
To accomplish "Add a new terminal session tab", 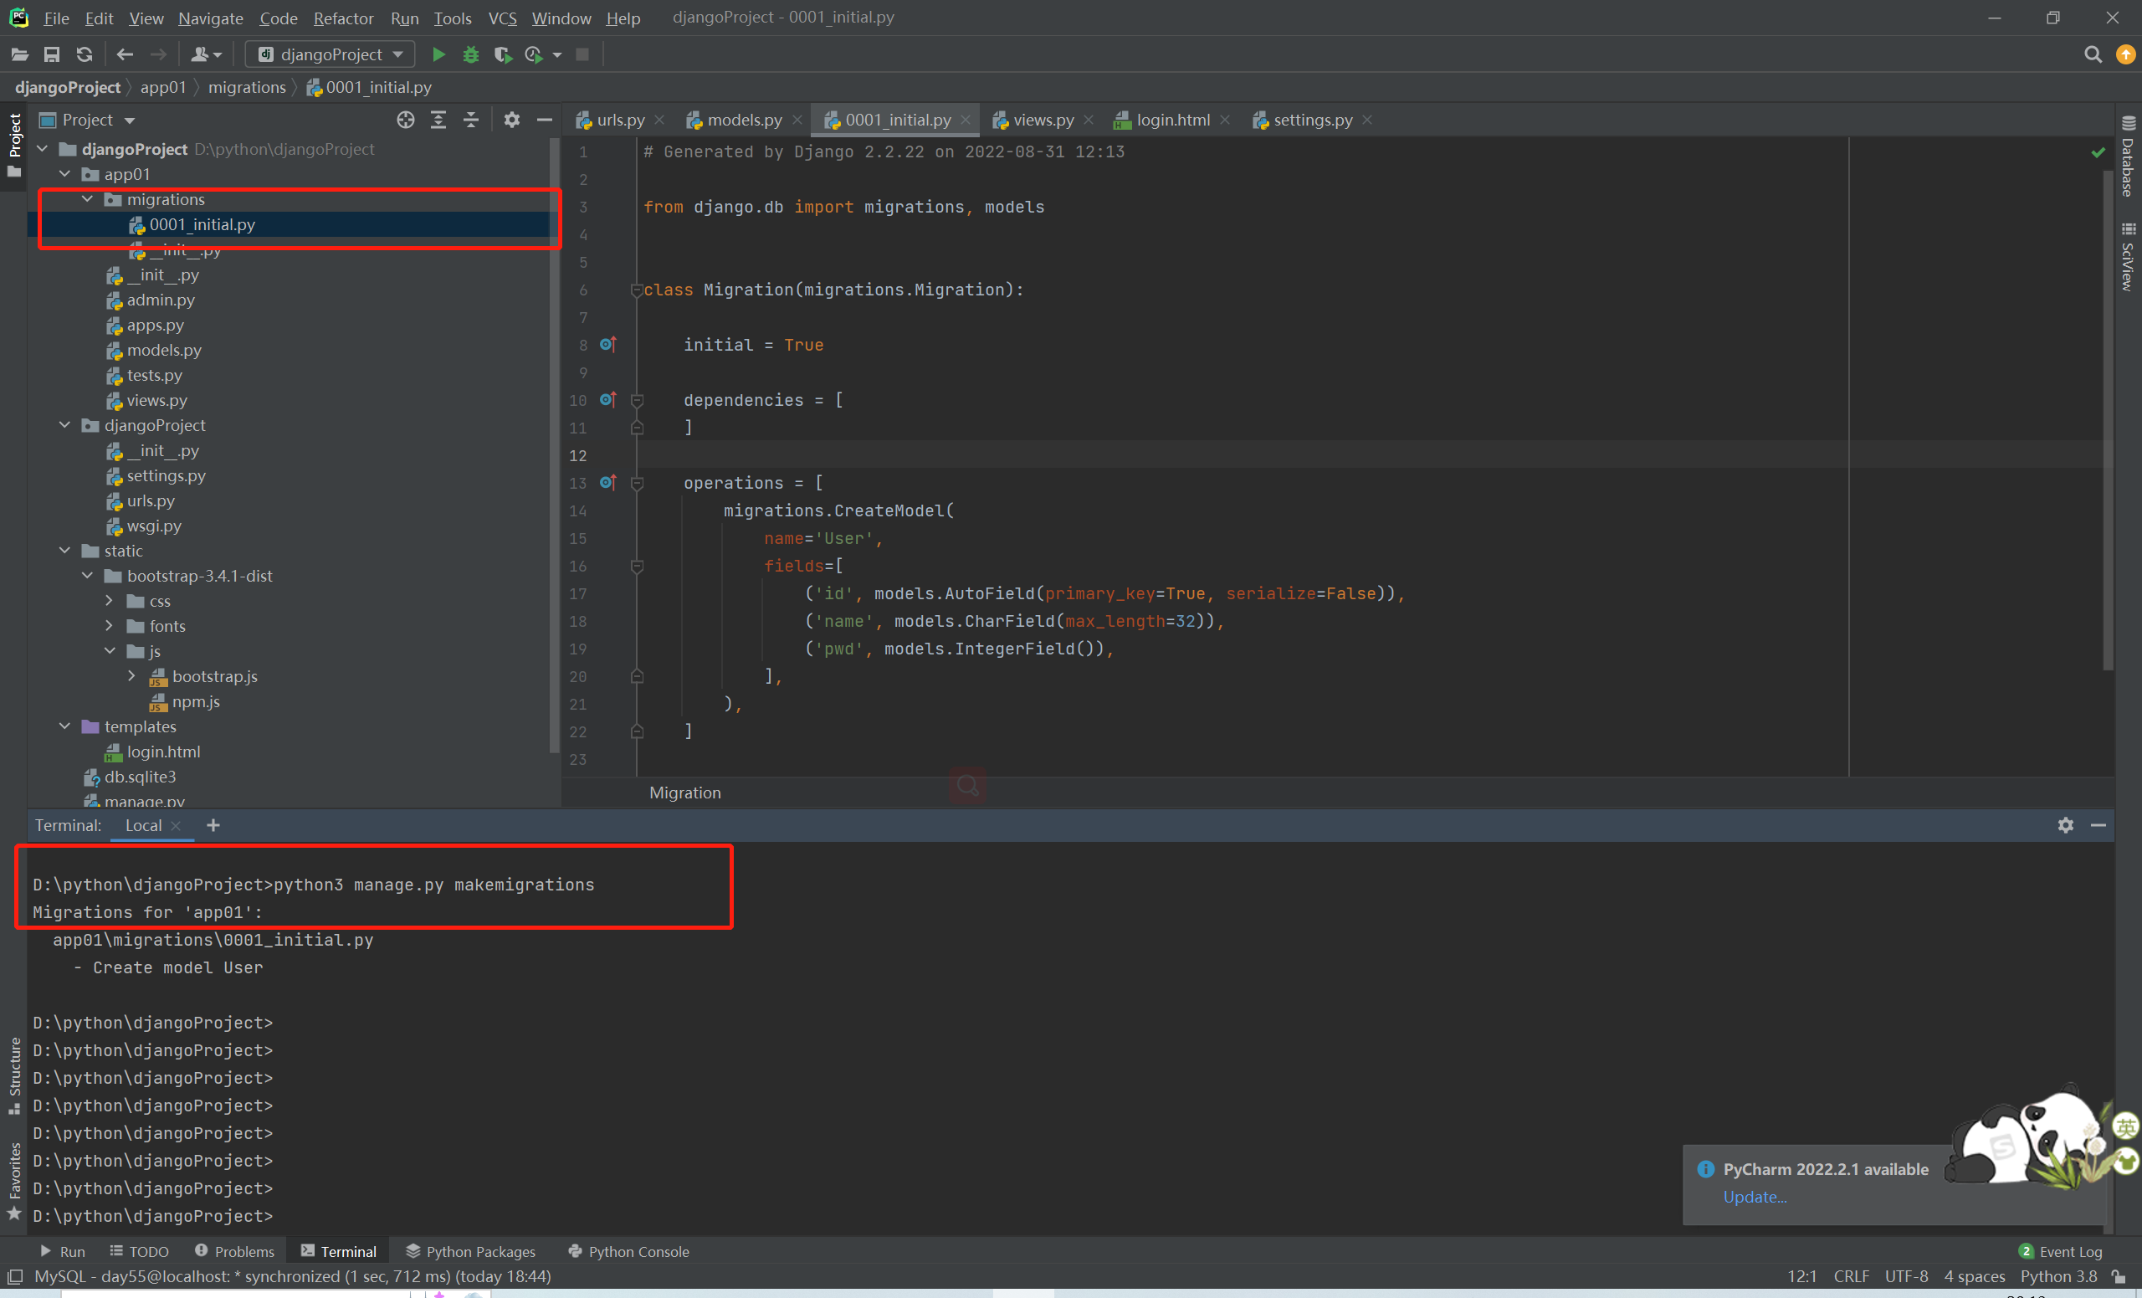I will (x=213, y=825).
